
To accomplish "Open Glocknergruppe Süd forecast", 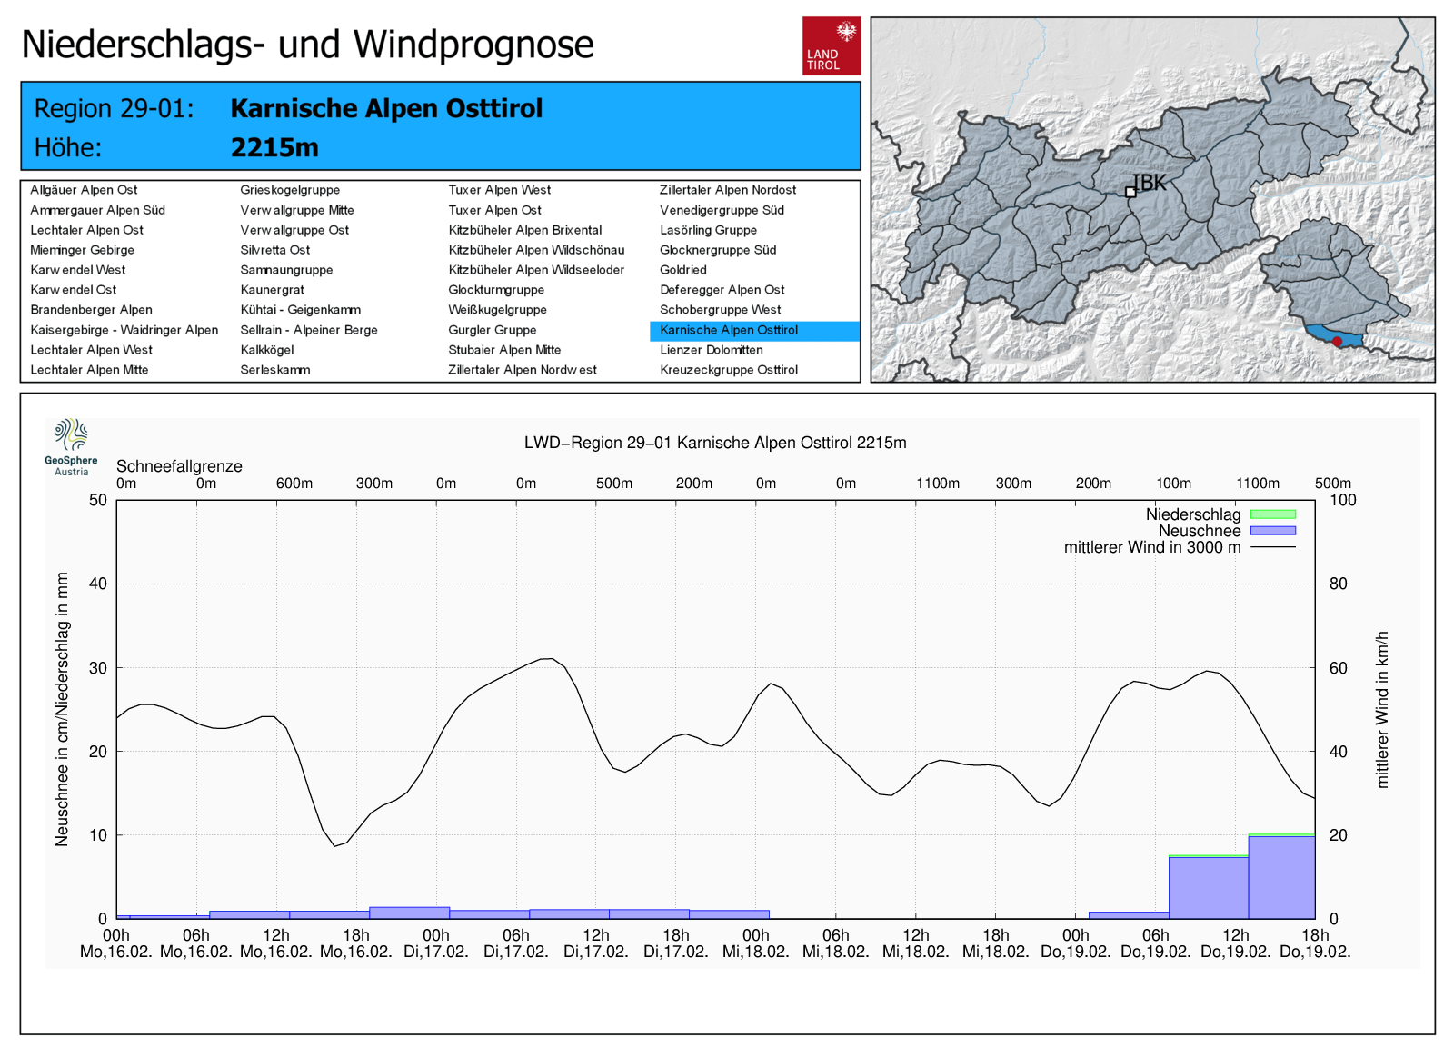I will click(x=718, y=250).
